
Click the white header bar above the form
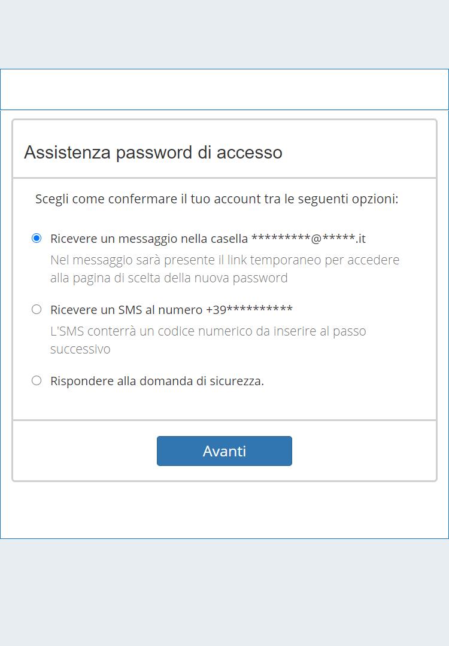tap(224, 89)
